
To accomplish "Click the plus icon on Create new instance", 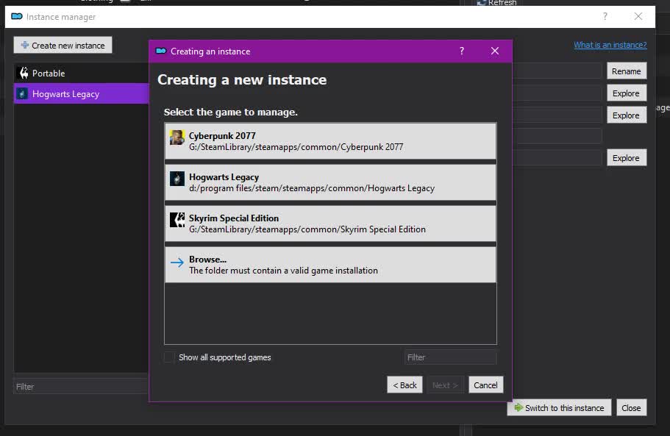I will click(x=24, y=46).
